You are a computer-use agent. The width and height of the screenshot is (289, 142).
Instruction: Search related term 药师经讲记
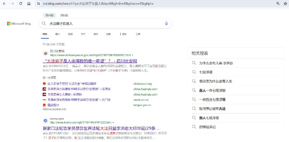[207, 127]
